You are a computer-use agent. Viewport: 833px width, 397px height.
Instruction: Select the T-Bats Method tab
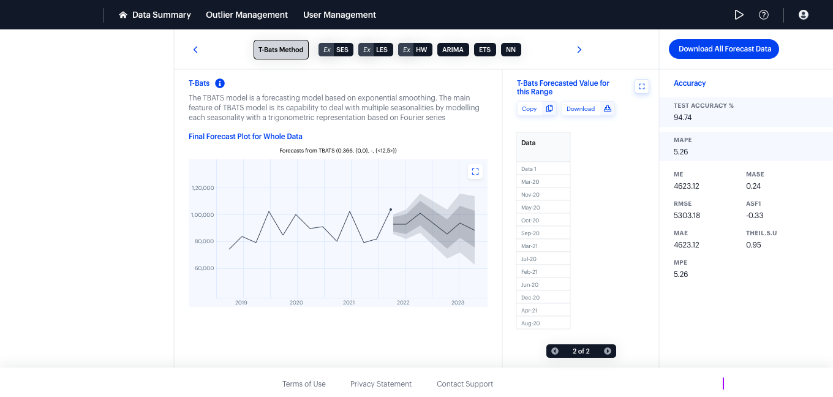[281, 50]
